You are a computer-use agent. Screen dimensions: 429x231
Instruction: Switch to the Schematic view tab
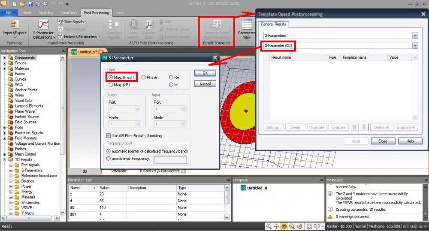tap(118, 171)
